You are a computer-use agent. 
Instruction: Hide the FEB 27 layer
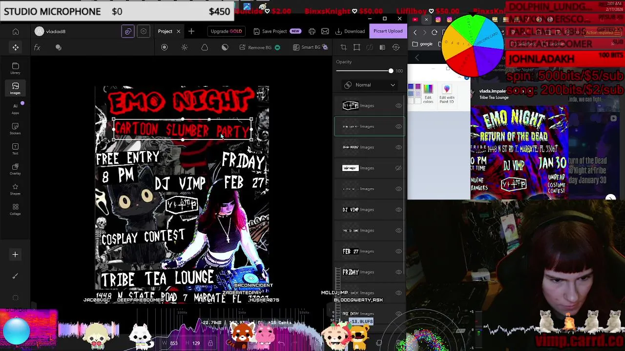398,252
